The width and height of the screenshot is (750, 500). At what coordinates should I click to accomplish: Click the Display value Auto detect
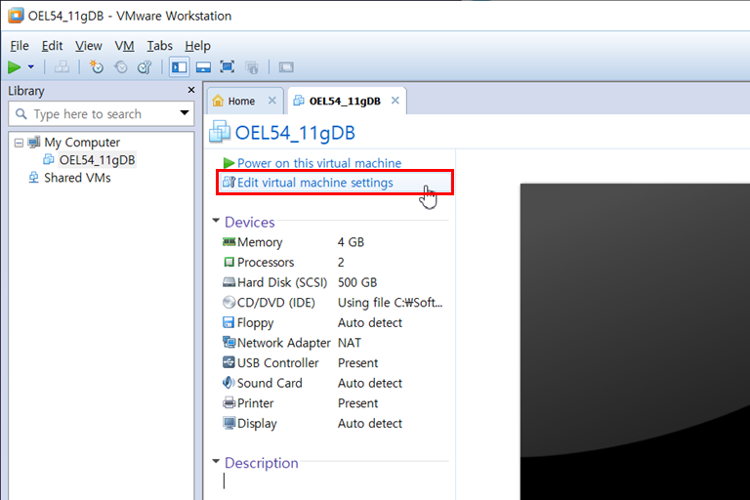tap(370, 423)
